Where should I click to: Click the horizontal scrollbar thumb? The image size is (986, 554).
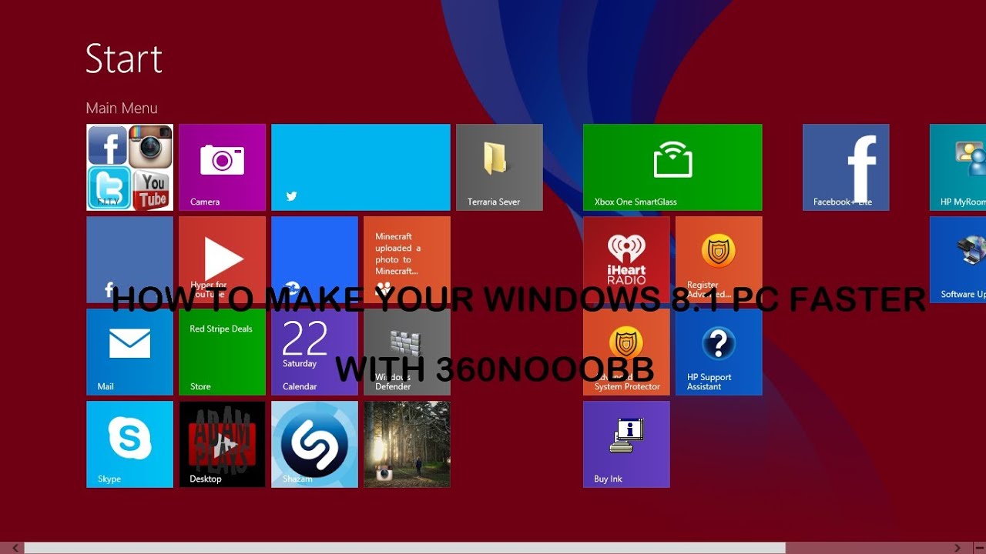404,548
